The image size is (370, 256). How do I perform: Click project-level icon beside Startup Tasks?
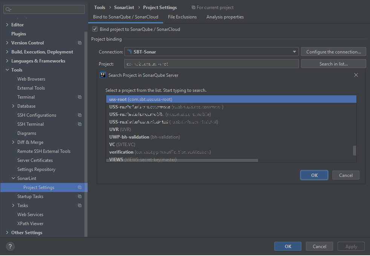click(80, 197)
